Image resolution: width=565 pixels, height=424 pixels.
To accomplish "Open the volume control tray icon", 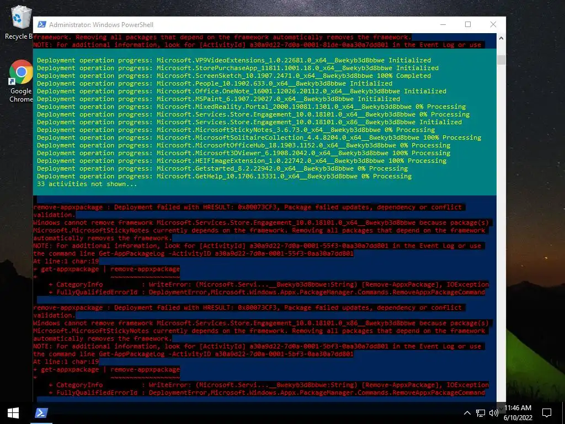I will [x=494, y=413].
